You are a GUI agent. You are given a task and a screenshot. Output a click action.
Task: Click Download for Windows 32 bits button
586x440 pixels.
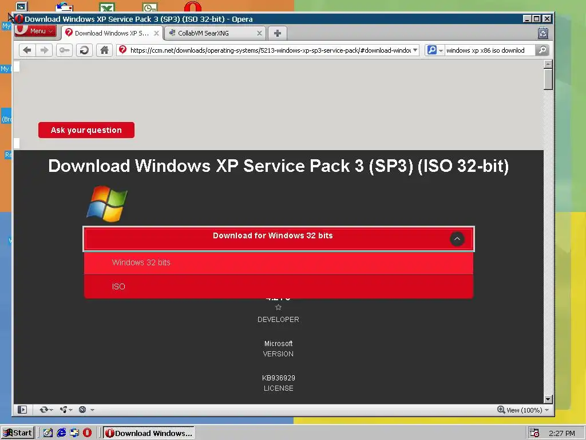point(279,239)
